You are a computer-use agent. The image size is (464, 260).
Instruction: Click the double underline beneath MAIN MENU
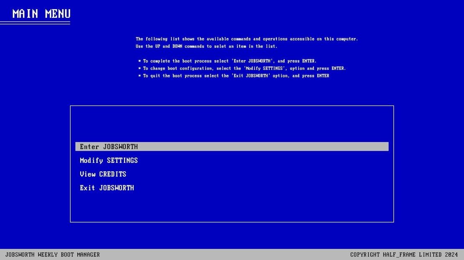tap(35, 23)
